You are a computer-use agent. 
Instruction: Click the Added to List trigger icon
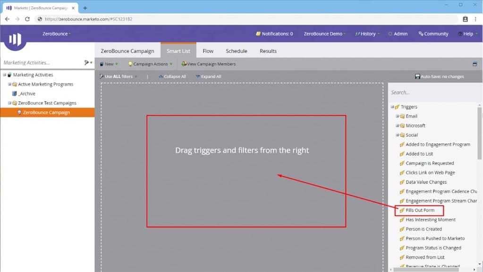402,154
